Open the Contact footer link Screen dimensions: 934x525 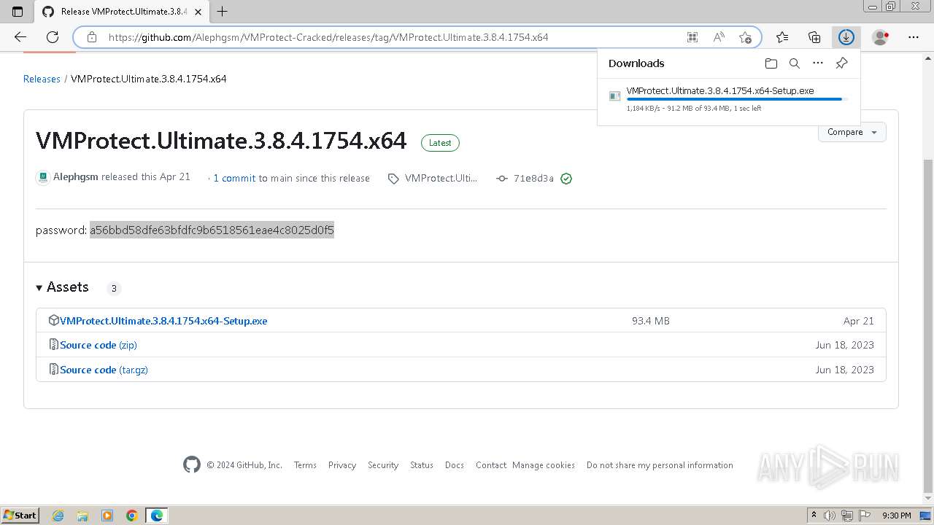pyautogui.click(x=491, y=465)
